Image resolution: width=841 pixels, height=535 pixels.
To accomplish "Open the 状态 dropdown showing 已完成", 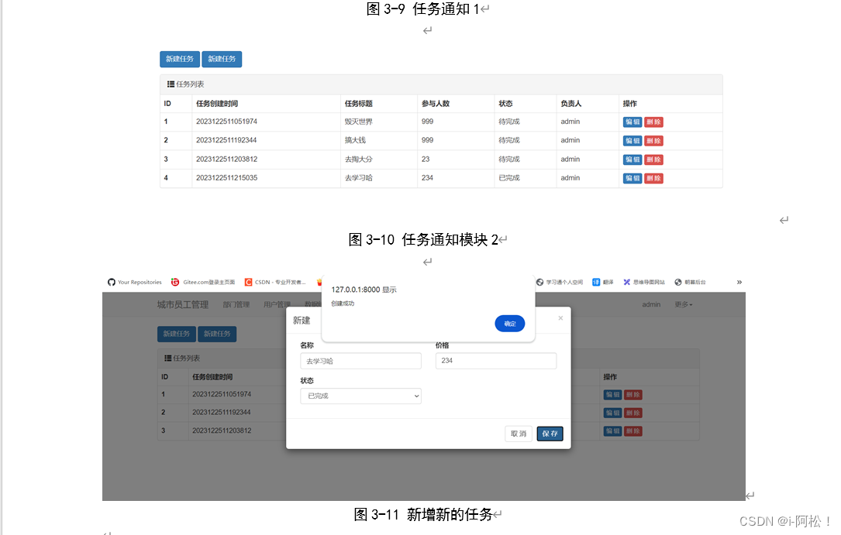I will [x=360, y=396].
